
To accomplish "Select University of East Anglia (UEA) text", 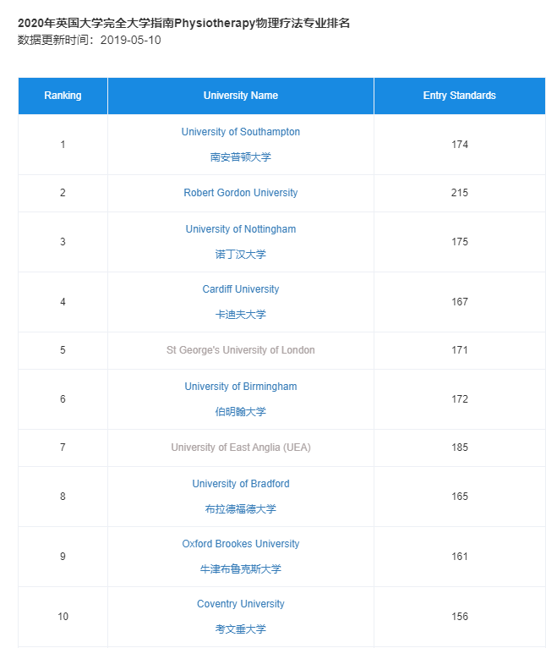I will [x=240, y=448].
